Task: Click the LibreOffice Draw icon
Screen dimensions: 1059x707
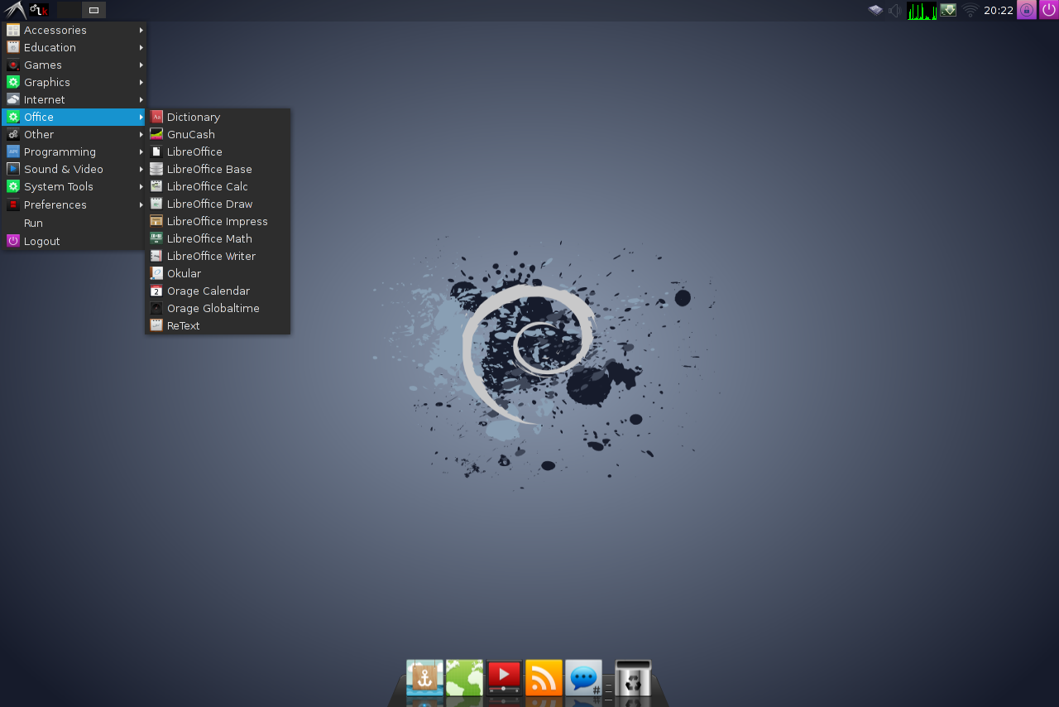Action: pyautogui.click(x=156, y=204)
